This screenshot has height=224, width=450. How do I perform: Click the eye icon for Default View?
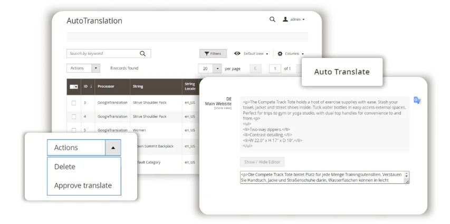(x=237, y=54)
